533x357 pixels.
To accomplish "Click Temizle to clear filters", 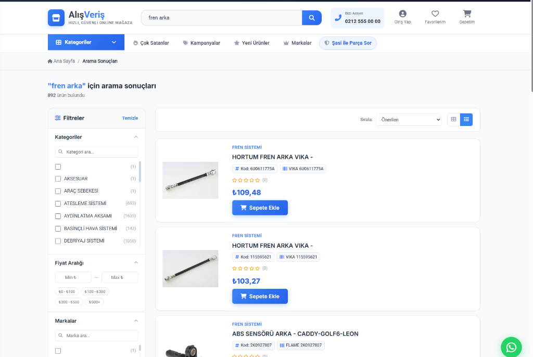I will click(130, 118).
